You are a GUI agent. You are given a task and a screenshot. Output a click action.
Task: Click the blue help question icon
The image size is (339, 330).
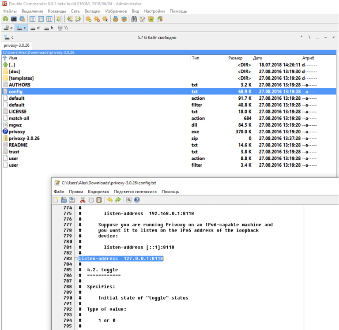(x=137, y=200)
